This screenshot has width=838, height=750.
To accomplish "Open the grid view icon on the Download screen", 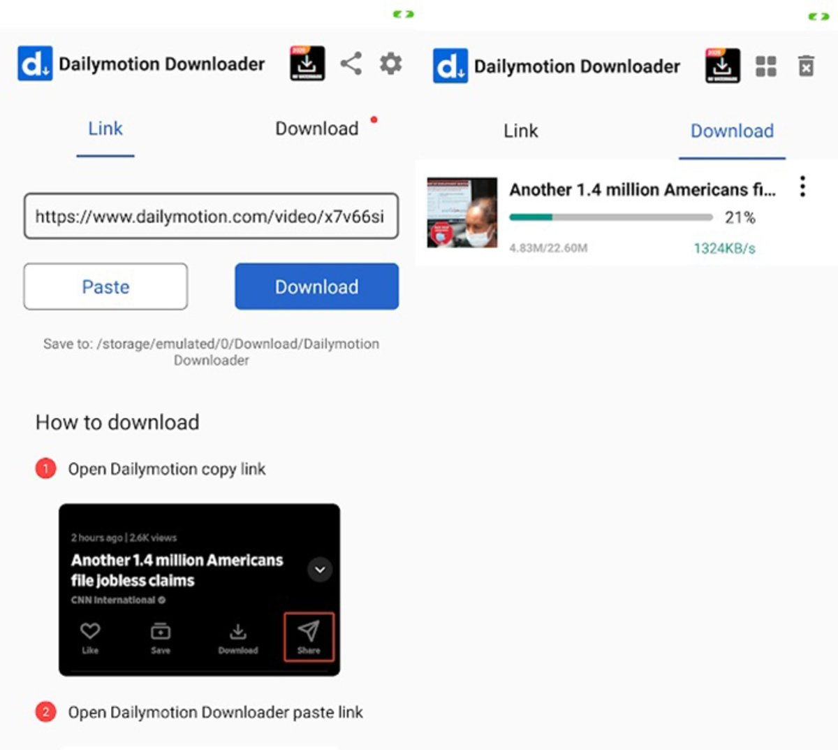I will pyautogui.click(x=766, y=66).
